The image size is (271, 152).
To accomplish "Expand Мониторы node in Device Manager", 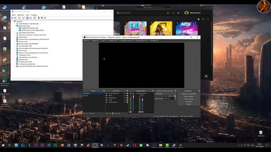I will tap(15, 51).
